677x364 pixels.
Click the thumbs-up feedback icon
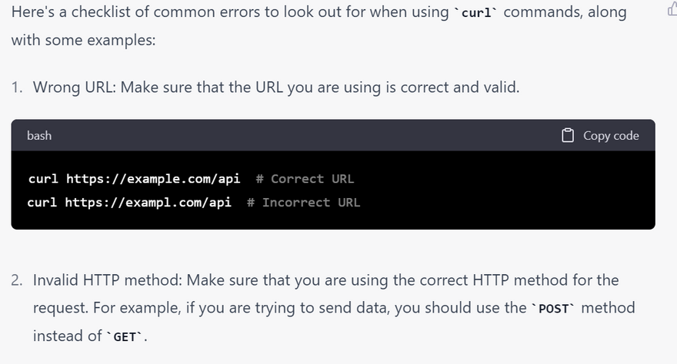[672, 9]
